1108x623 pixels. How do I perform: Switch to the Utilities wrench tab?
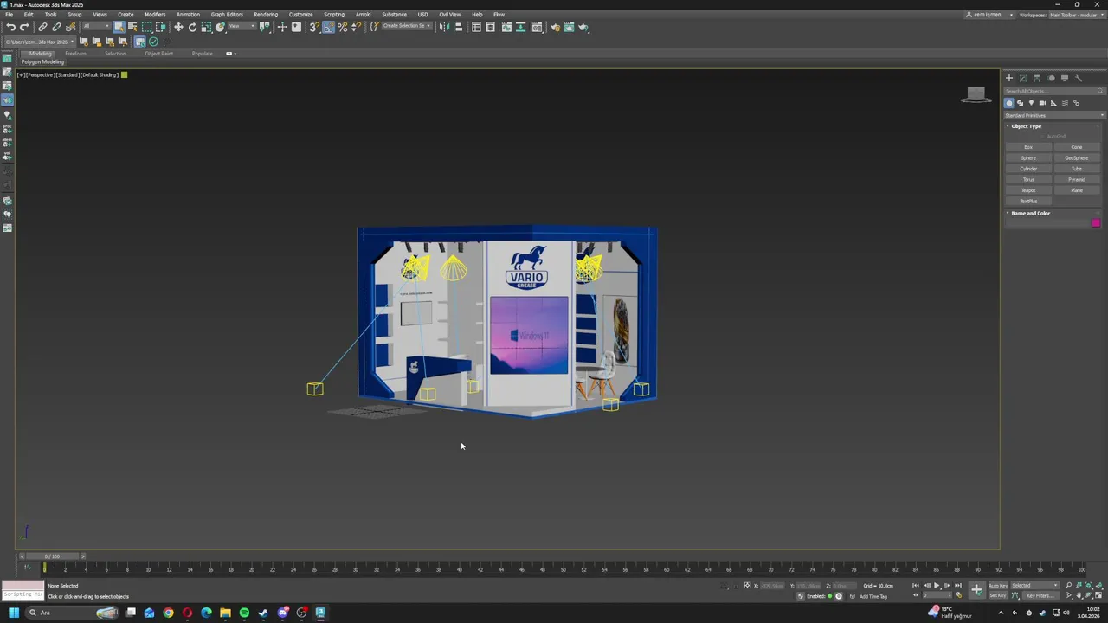1079,78
